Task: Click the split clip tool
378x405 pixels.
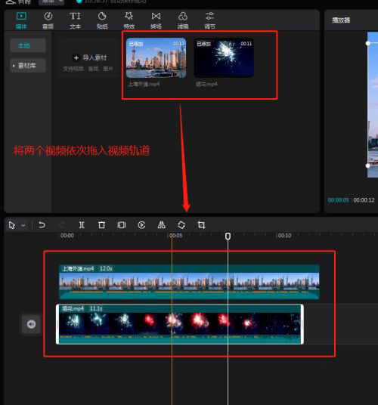Action: pos(82,225)
